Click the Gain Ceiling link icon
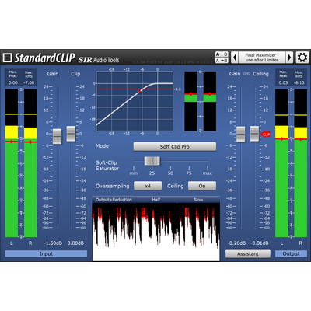Viewport: 311px width, 311px height. 246,74
